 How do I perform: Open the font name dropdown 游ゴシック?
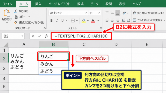[86, 13]
